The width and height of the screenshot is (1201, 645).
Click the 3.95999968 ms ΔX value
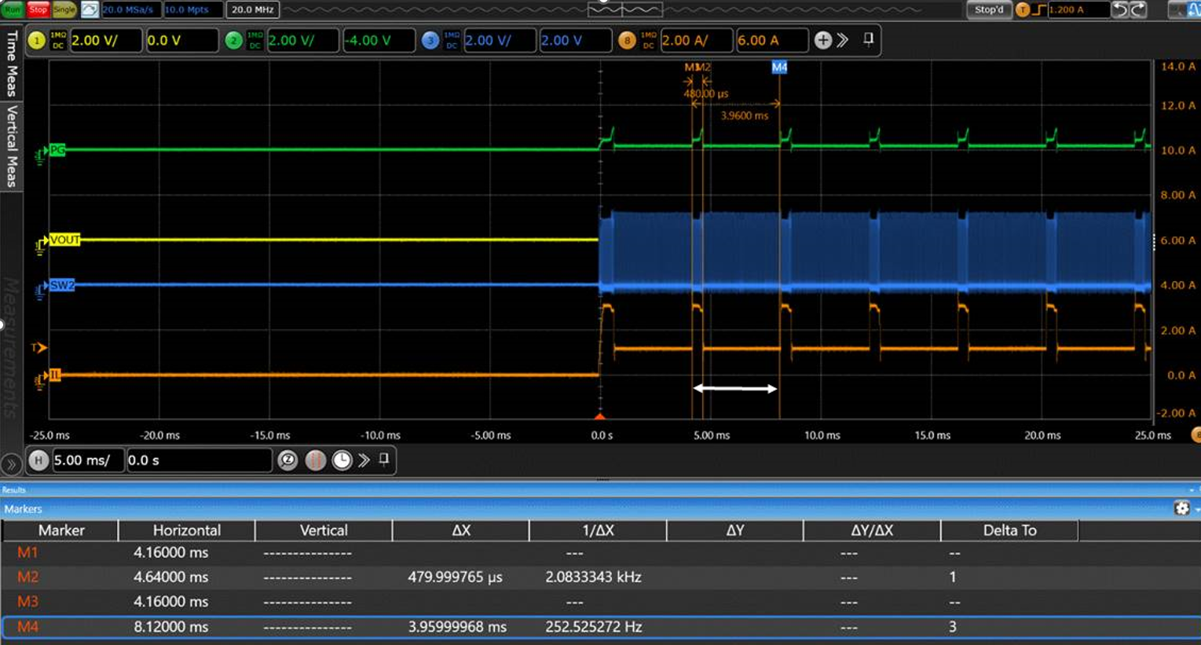[456, 627]
